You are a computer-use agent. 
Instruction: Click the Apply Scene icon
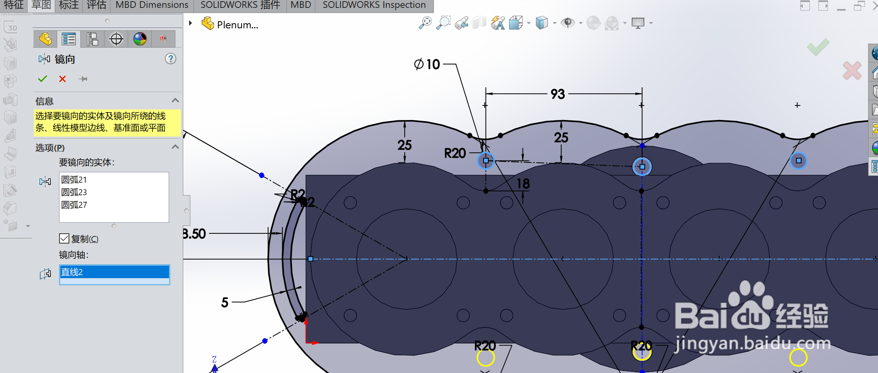coord(612,23)
